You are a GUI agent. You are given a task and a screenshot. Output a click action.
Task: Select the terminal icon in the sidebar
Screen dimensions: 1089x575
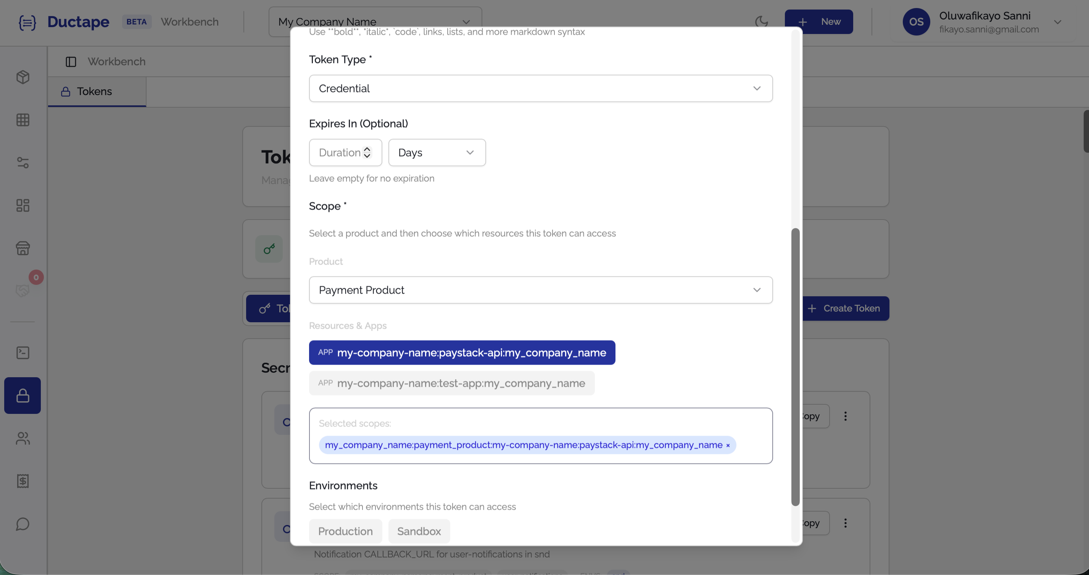click(x=23, y=352)
